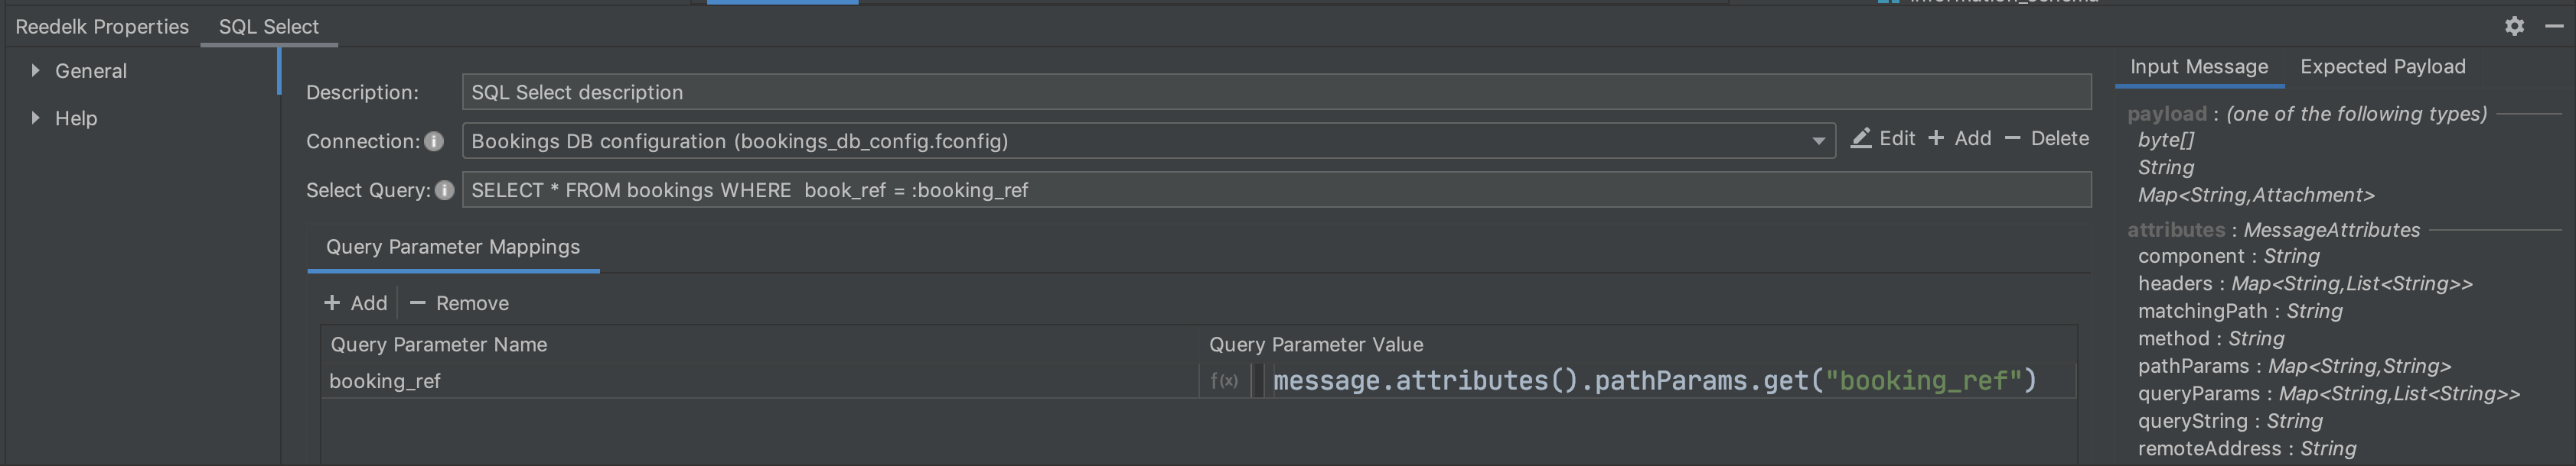2576x466 pixels.
Task: Click the Select Query info icon
Action: click(445, 190)
